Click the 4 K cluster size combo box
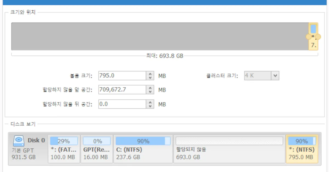 point(257,76)
